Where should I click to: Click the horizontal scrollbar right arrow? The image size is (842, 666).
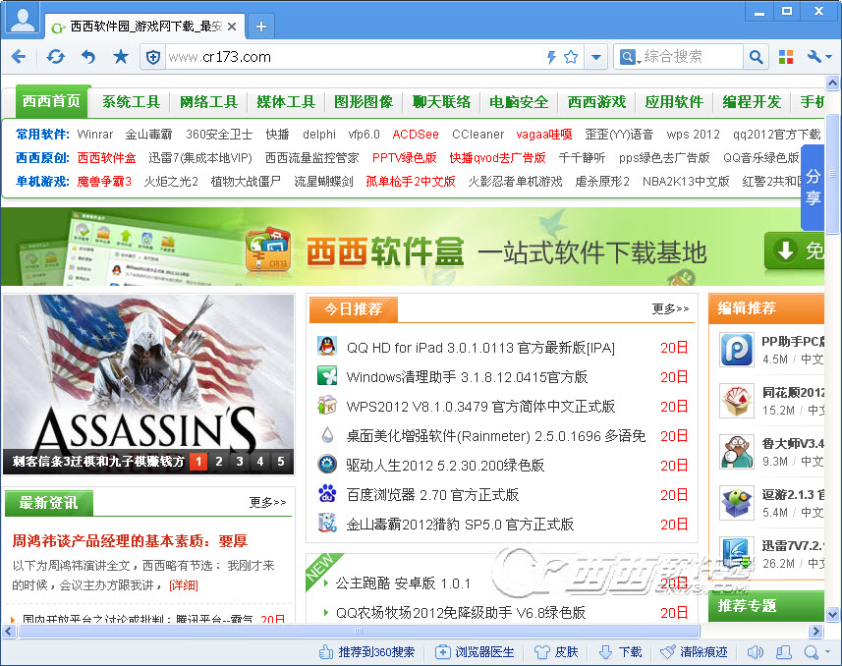click(816, 631)
